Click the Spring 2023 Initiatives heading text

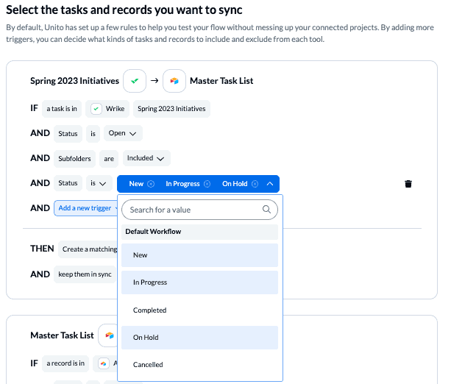click(74, 81)
